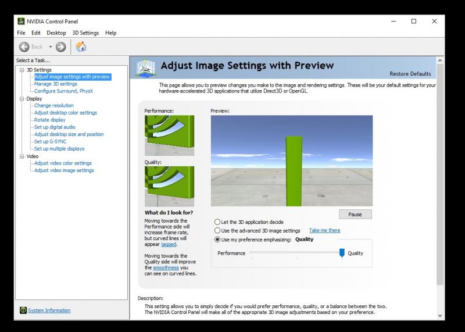The width and height of the screenshot is (465, 332).
Task: Open Set up multiple displays
Action: coord(59,149)
